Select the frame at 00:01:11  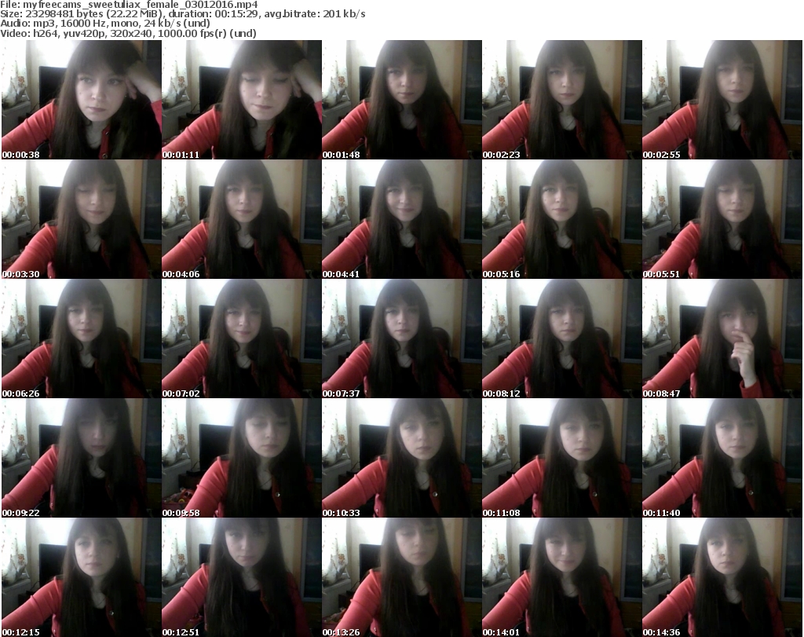[x=242, y=100]
